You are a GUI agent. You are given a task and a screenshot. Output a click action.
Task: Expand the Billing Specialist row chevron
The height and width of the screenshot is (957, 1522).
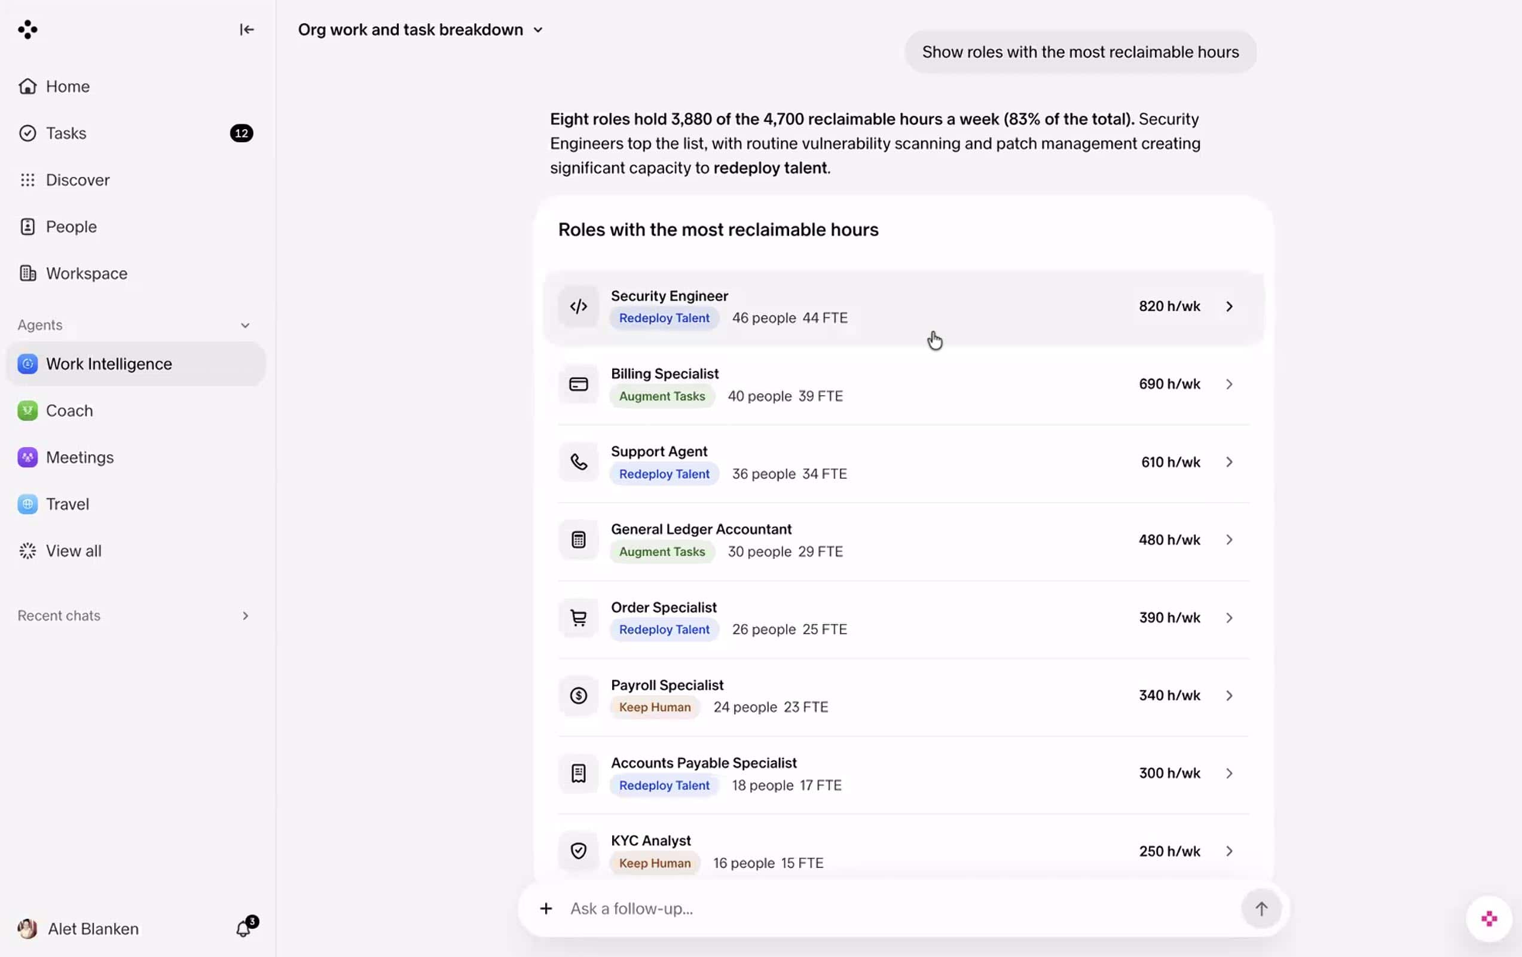click(1228, 384)
